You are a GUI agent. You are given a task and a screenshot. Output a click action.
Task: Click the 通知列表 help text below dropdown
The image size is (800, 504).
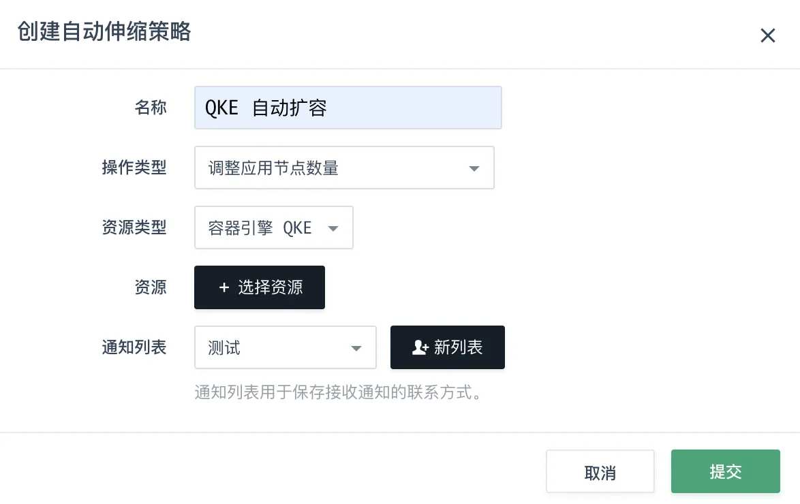tap(338, 392)
